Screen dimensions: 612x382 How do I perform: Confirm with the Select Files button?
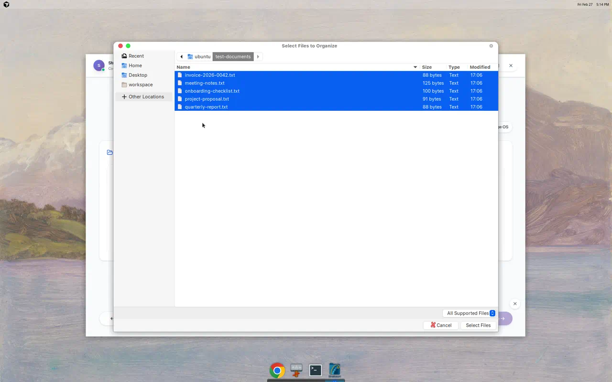(478, 325)
